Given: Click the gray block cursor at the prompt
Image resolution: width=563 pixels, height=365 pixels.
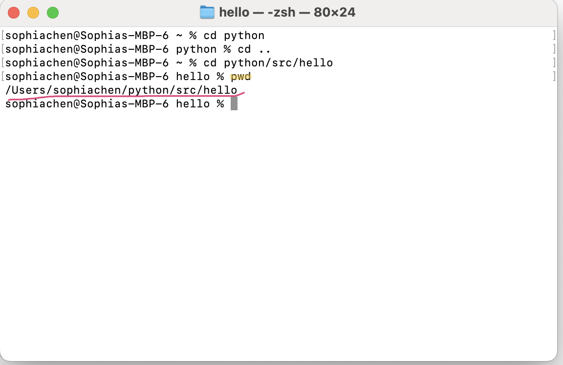Looking at the screenshot, I should (234, 103).
